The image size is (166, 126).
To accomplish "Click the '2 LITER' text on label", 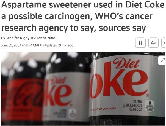I will (x=137, y=102).
